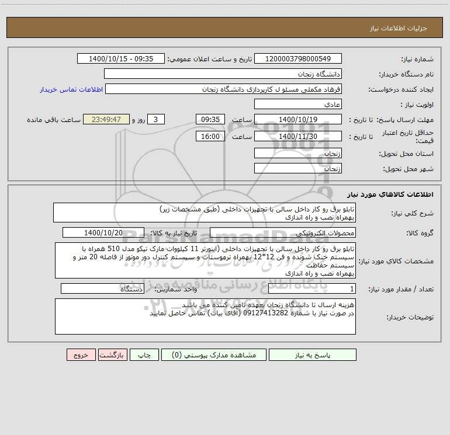Select the شماره نیاز field 1200003798000549
This screenshot has width=450, height=435.
coord(298,58)
